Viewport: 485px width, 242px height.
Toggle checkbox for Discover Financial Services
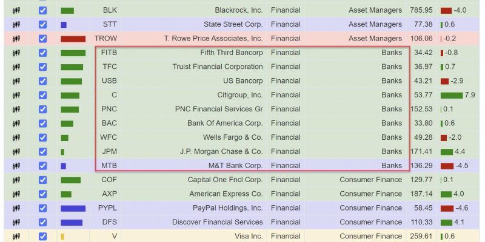pyautogui.click(x=42, y=223)
